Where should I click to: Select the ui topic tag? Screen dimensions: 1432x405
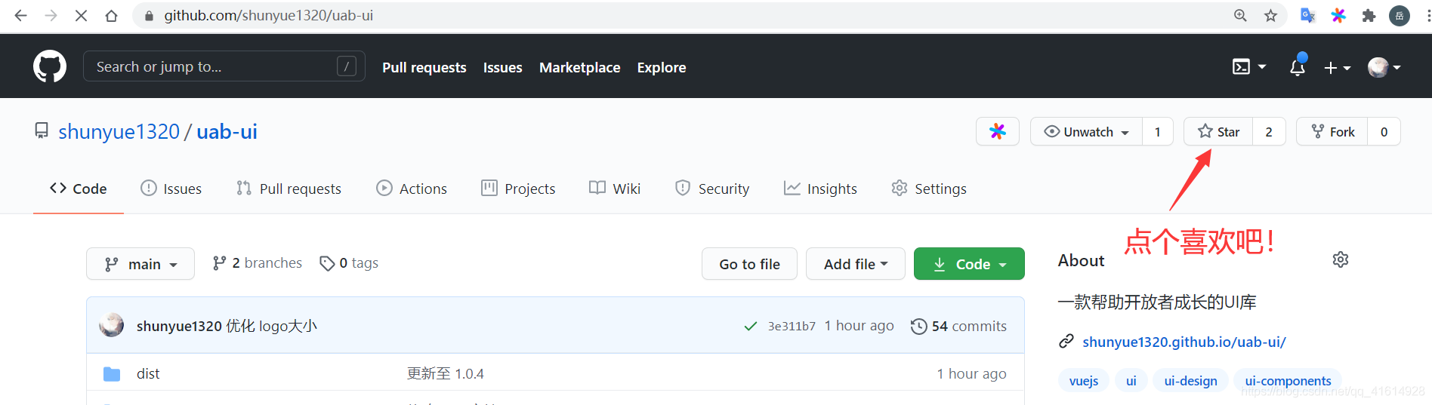[x=1131, y=381]
